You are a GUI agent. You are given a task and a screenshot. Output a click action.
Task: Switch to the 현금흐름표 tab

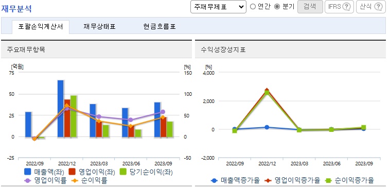tap(159, 27)
